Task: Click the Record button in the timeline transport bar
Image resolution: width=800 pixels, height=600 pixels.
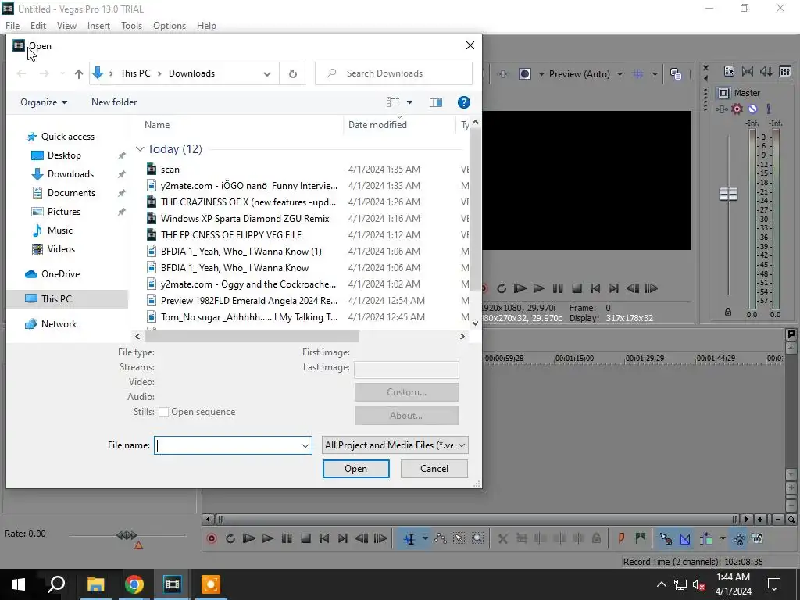Action: (x=211, y=538)
